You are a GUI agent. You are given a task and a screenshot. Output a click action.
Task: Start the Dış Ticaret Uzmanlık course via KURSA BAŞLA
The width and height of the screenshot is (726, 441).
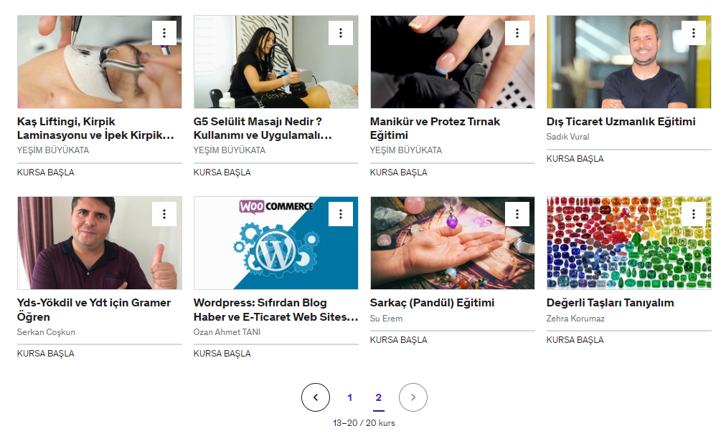(x=575, y=159)
